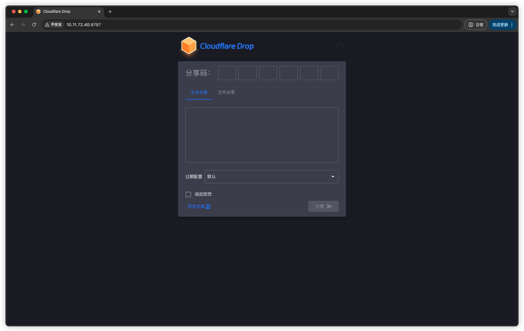Click the browser forward arrow
Screen dimensions: 524x331
point(23,25)
